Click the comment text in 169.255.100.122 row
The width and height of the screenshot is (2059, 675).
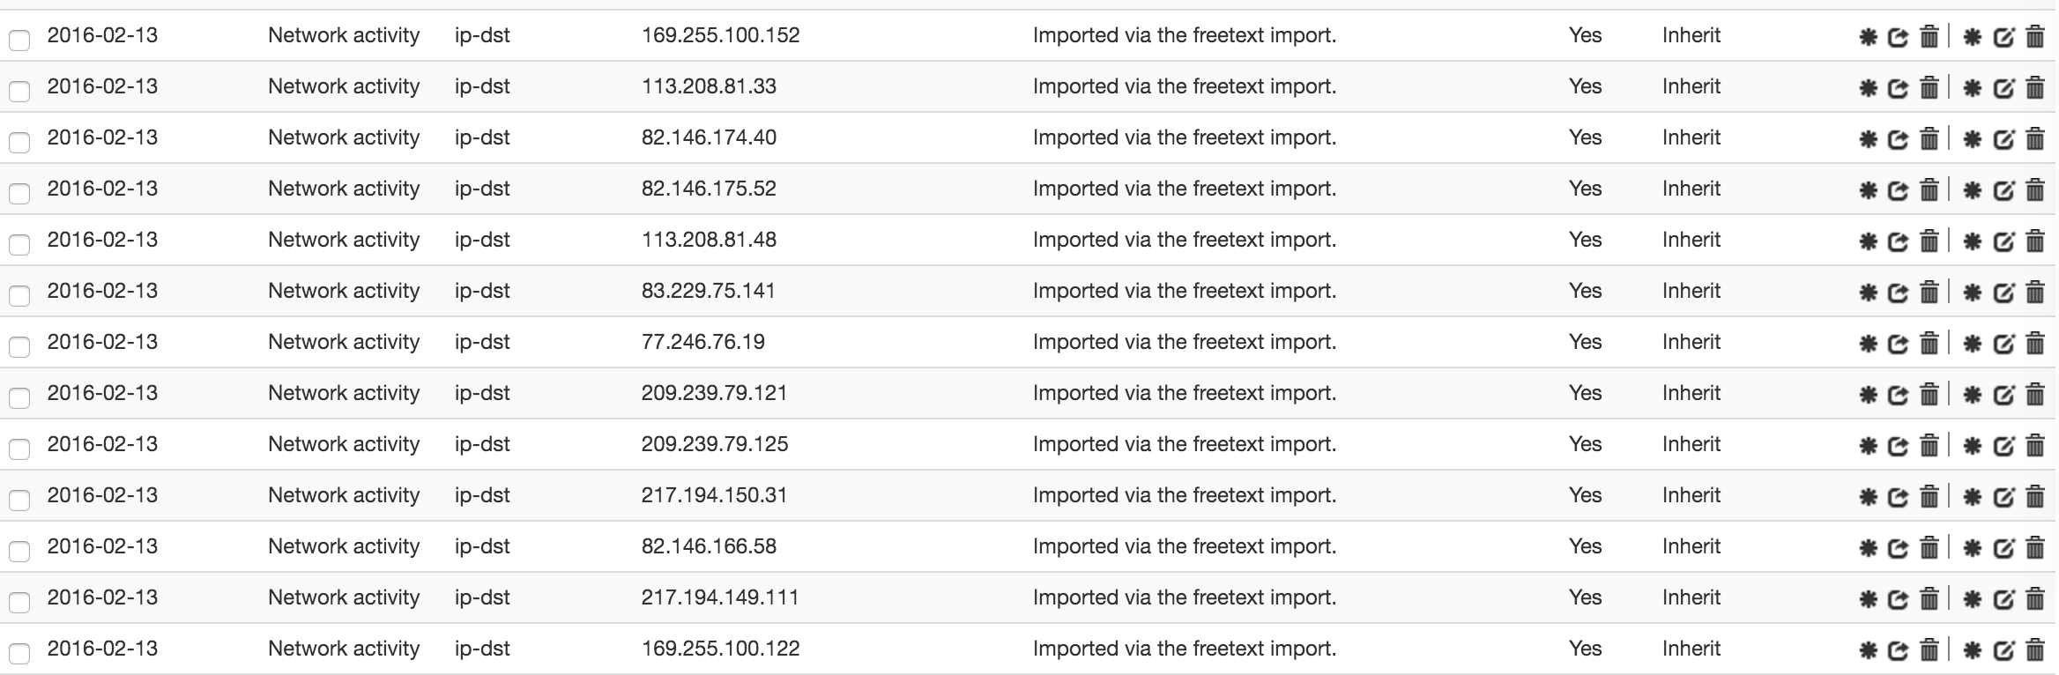click(x=1185, y=649)
